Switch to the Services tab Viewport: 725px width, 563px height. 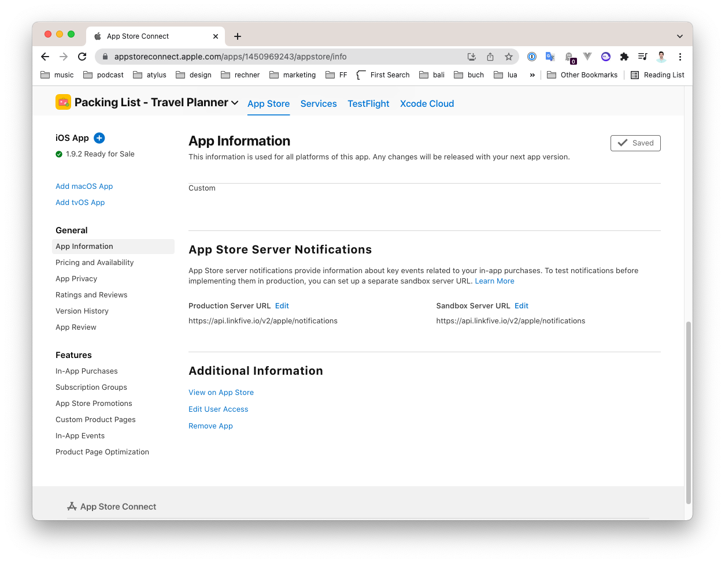pos(319,104)
